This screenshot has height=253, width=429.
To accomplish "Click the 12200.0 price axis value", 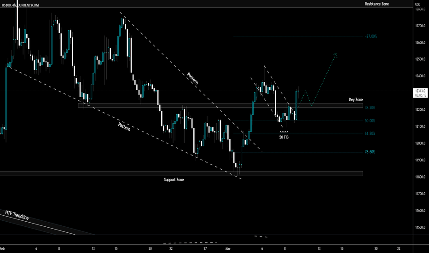I will (x=420, y=109).
